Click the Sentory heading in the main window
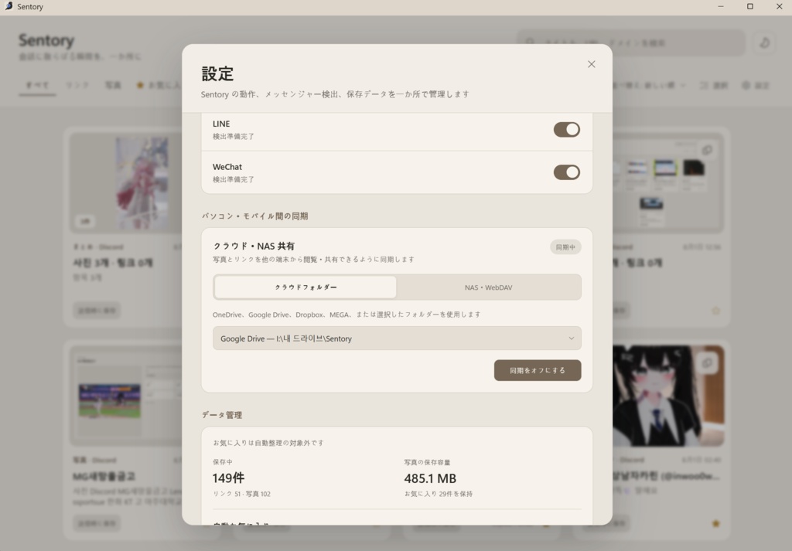This screenshot has width=792, height=551. point(46,40)
